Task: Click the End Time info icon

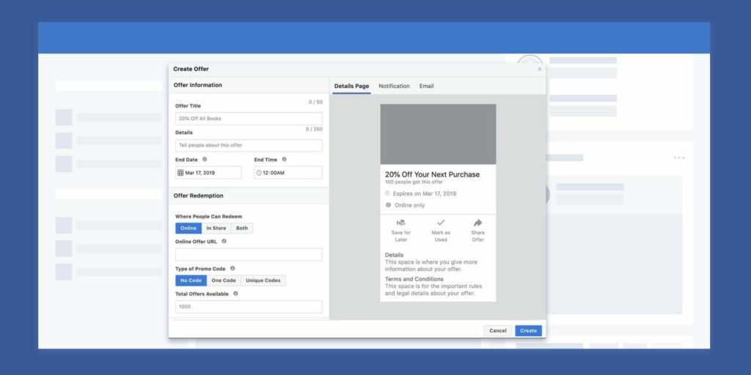Action: coord(284,159)
